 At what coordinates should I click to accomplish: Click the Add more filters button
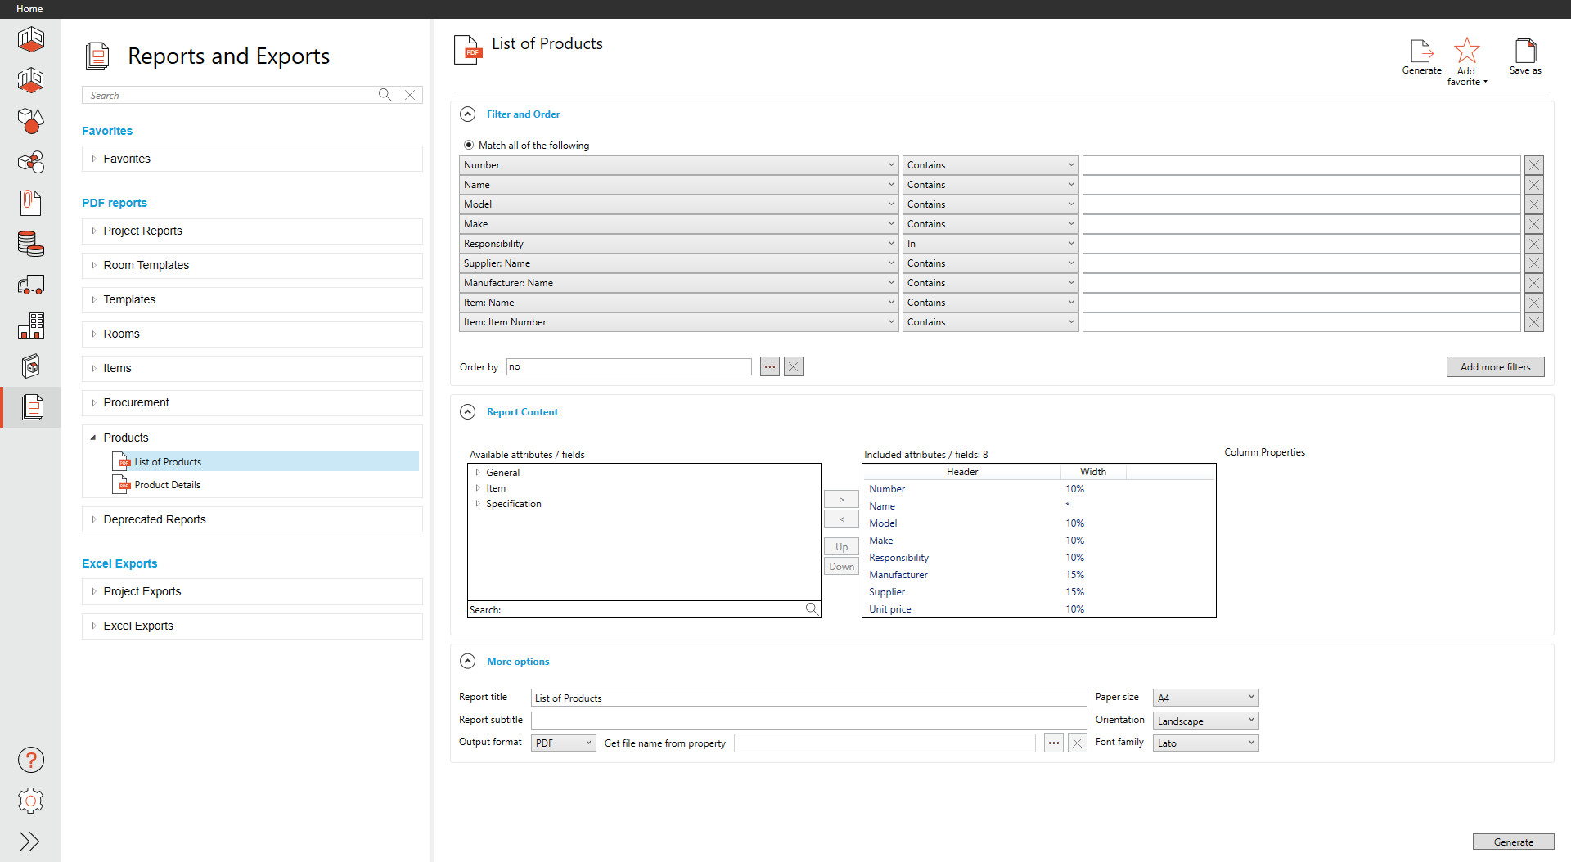click(x=1495, y=367)
